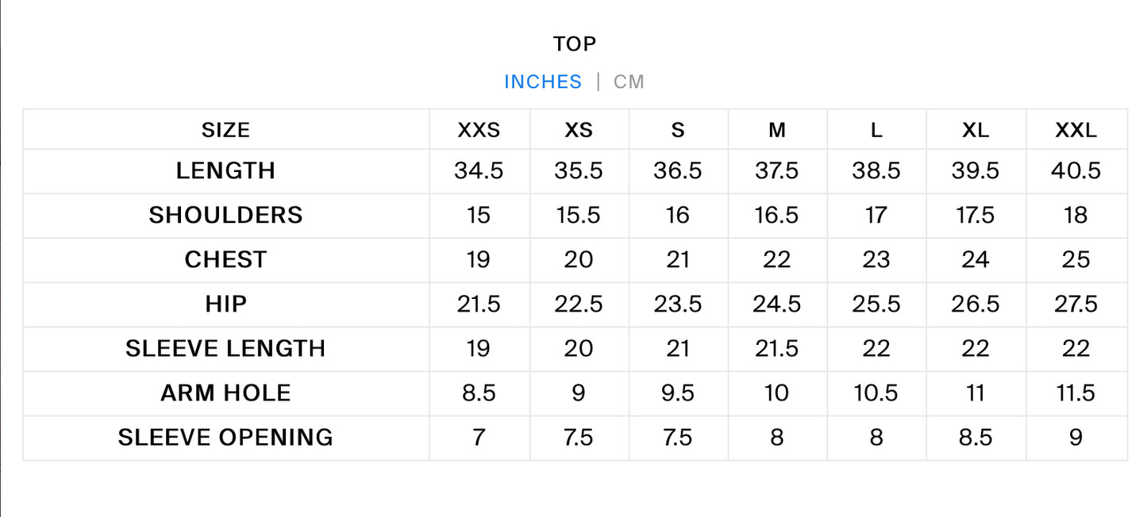Image resolution: width=1147 pixels, height=517 pixels.
Task: Select the INCHES unit option
Action: pyautogui.click(x=543, y=82)
